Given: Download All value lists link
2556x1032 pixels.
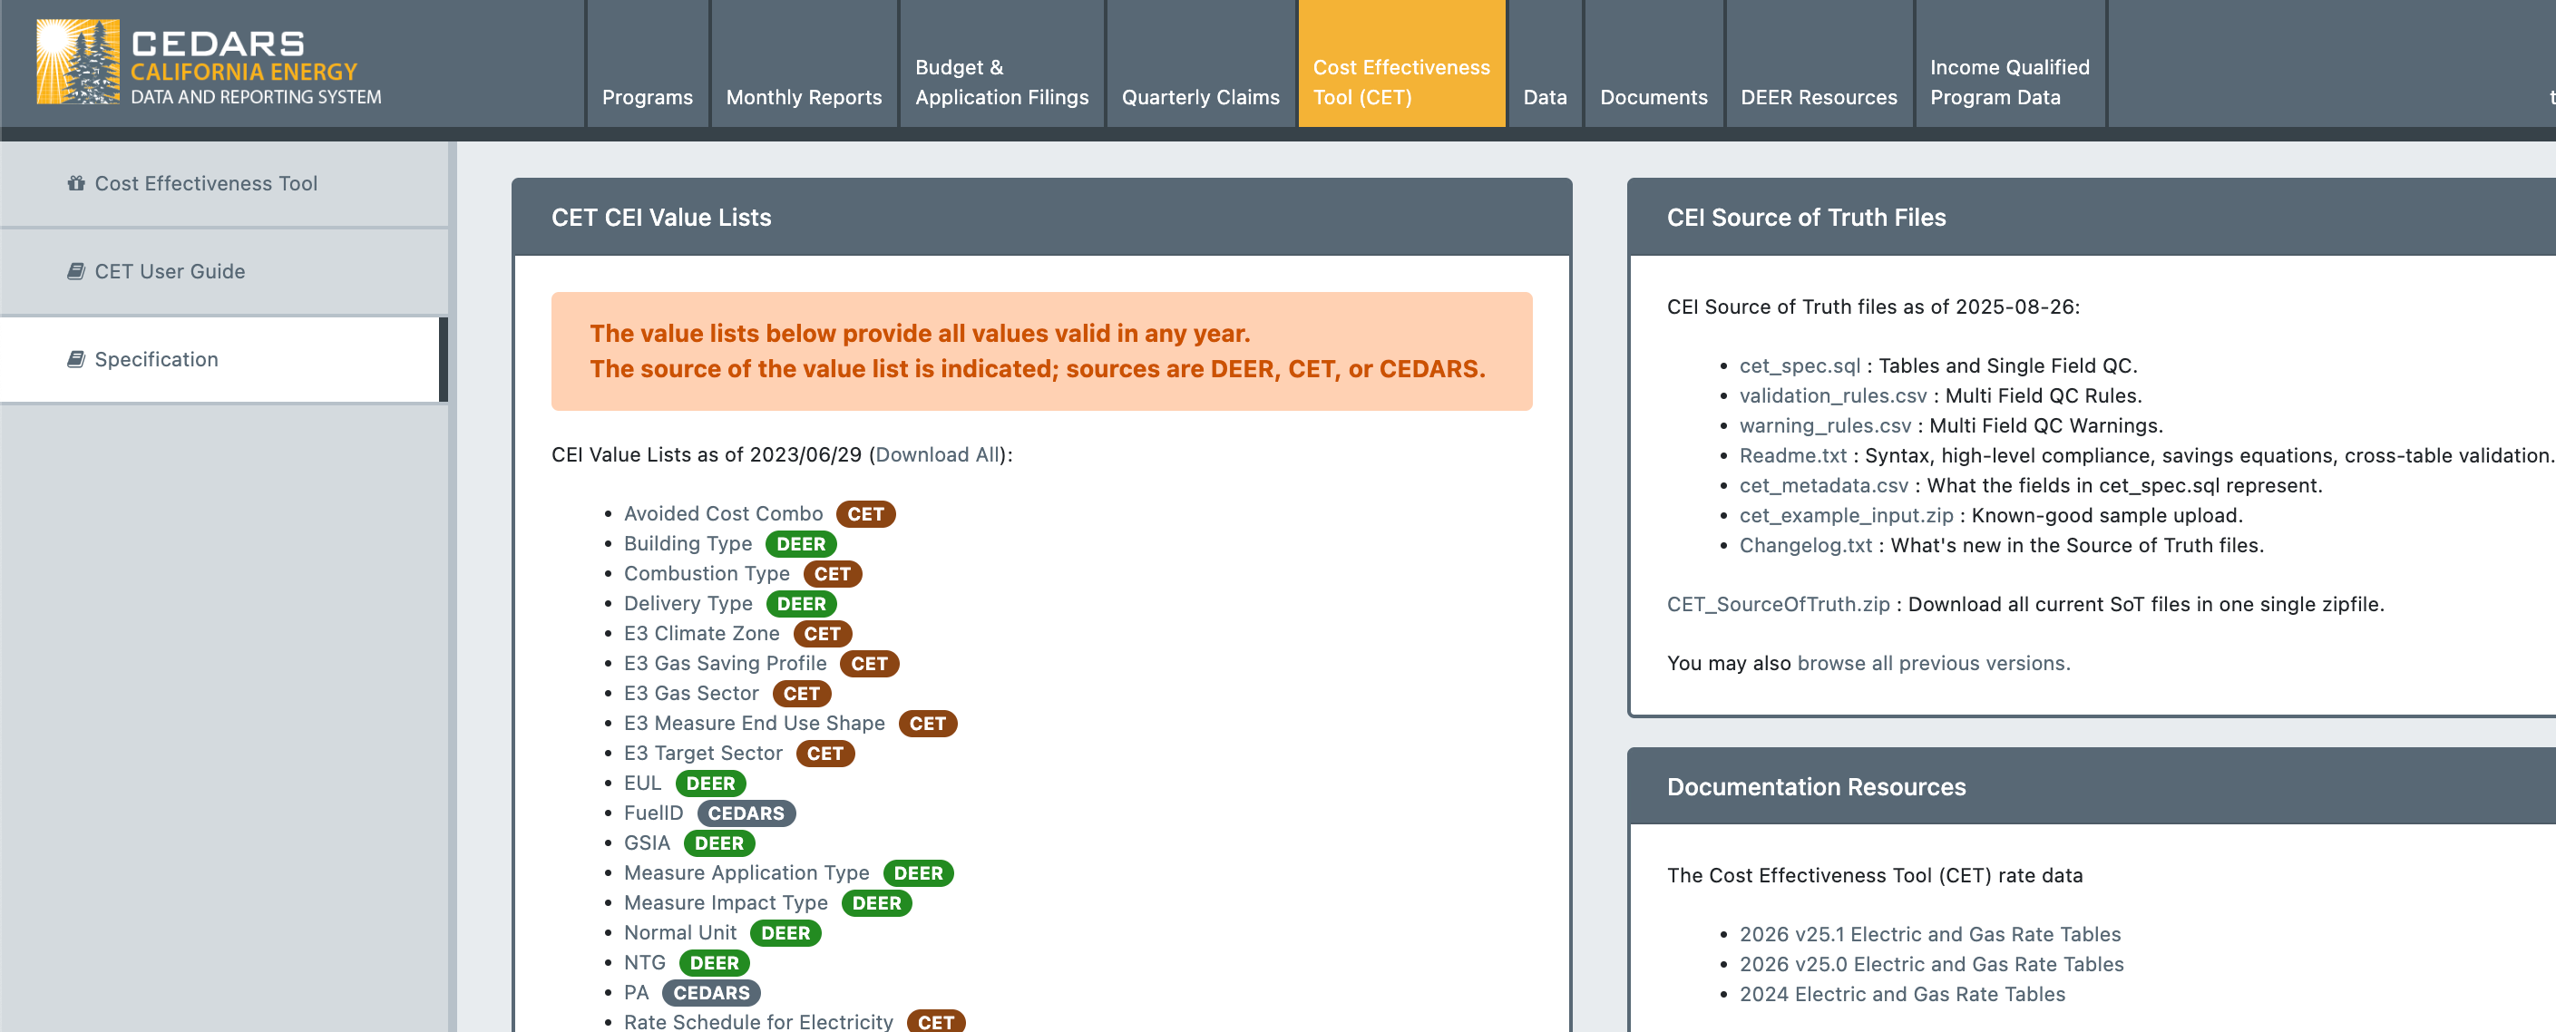Looking at the screenshot, I should click(938, 454).
